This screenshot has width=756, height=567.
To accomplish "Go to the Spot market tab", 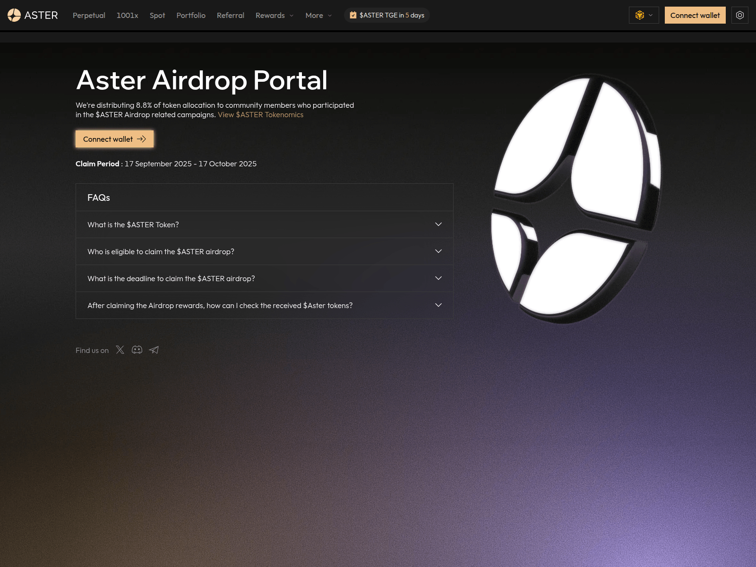I will pos(157,15).
